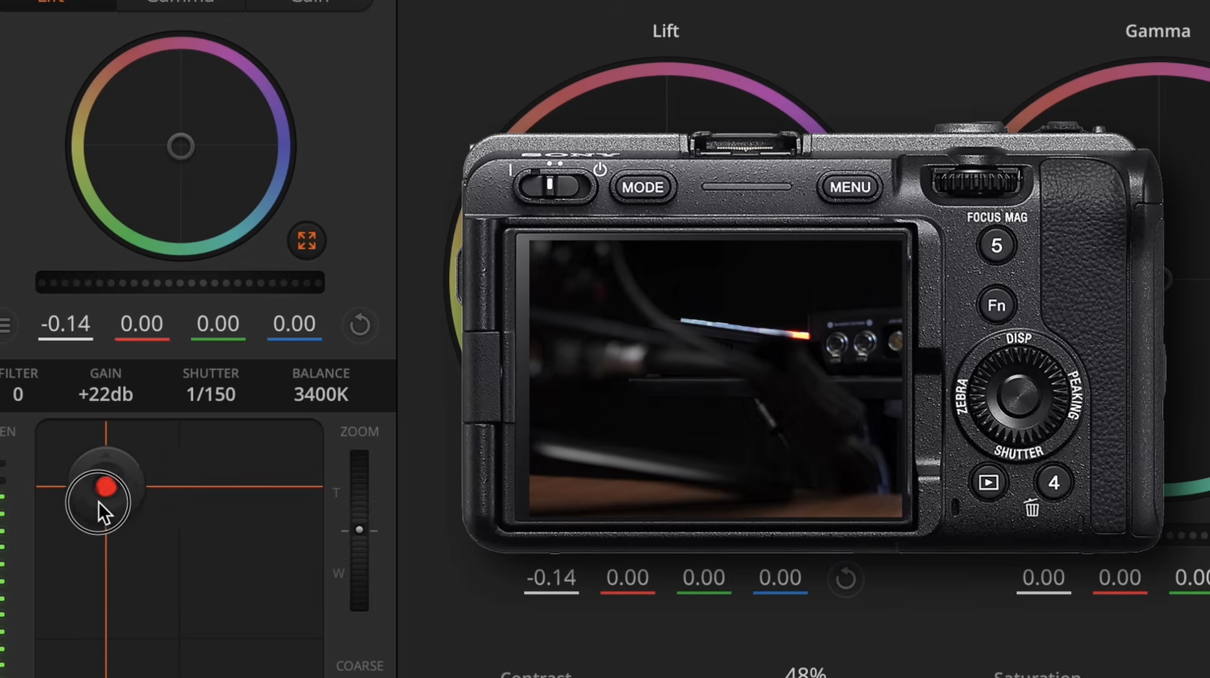Expand the Lift color wheel to fullscreen
1210x678 pixels.
[306, 240]
